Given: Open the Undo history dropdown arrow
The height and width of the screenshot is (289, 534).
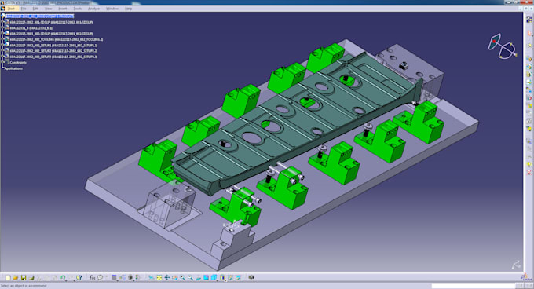Looking at the screenshot, I should (66, 280).
